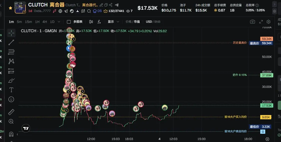Toggle the magnet snap mode
This screenshot has width=281, height=142.
tap(11, 134)
